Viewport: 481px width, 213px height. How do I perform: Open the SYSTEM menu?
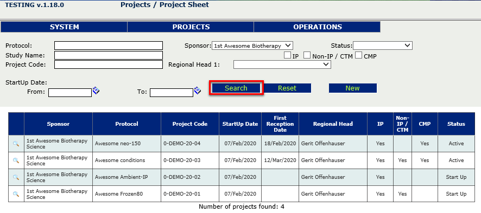point(64,27)
